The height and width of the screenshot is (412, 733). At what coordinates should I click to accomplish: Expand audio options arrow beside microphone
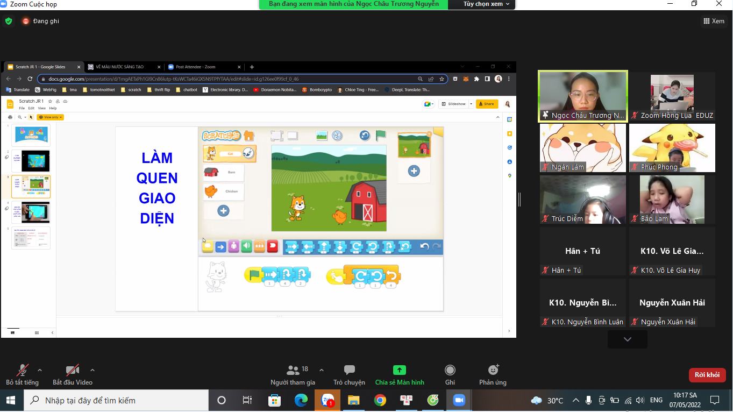[40, 370]
